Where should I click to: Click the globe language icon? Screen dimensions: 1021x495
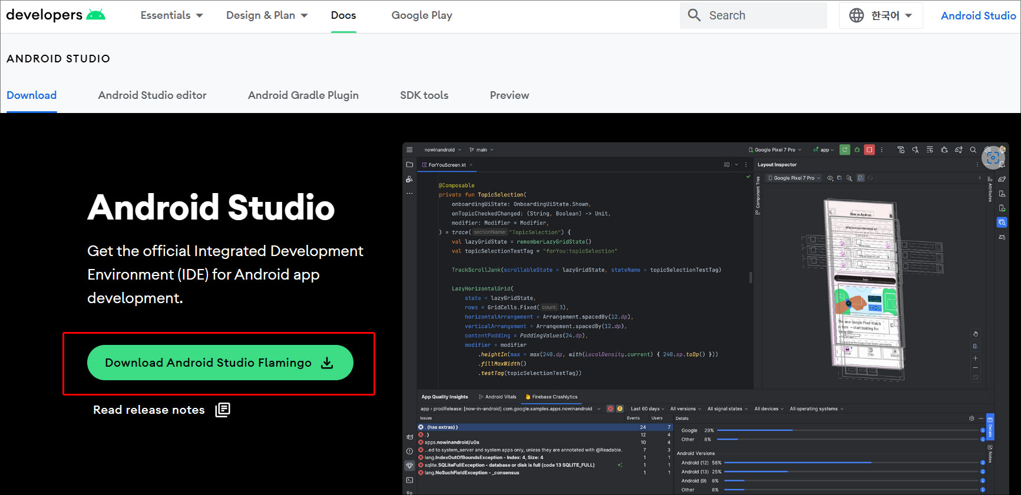pos(856,15)
